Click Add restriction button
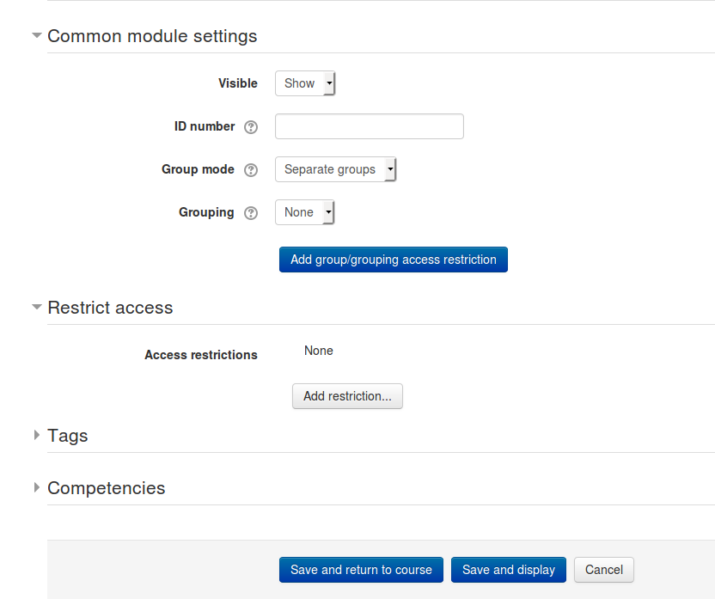The width and height of the screenshot is (715, 599). (347, 396)
